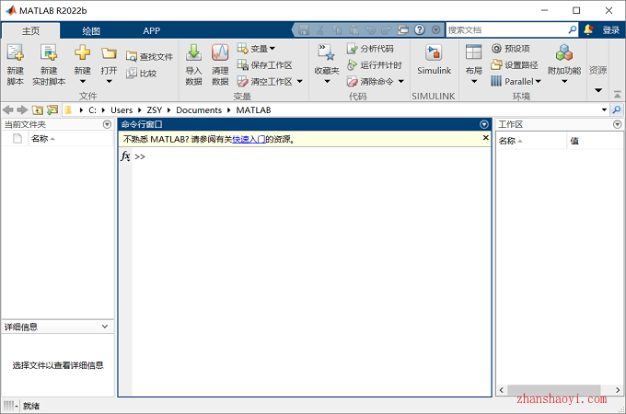The width and height of the screenshot is (626, 414).
Task: Open the 快速入门 getting started link
Action: (x=249, y=139)
